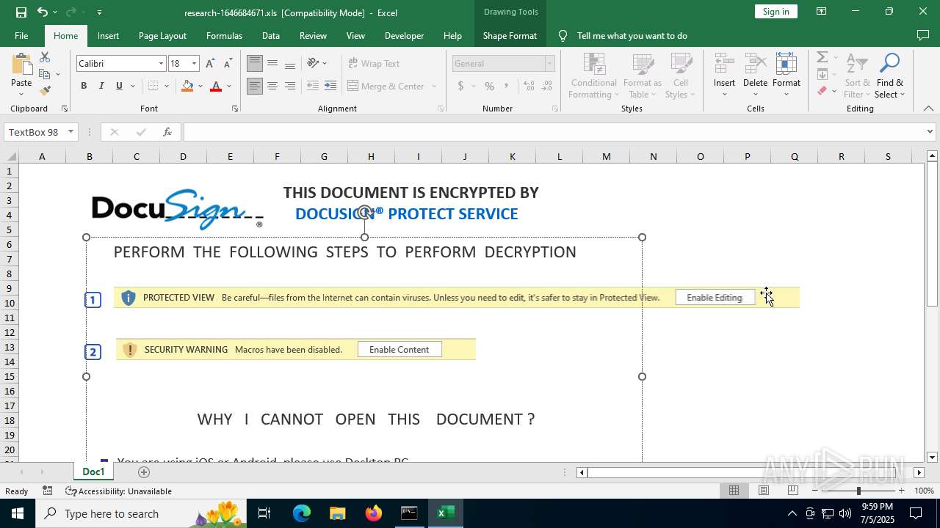
Task: Select the Format Painter brush
Action: point(45,91)
